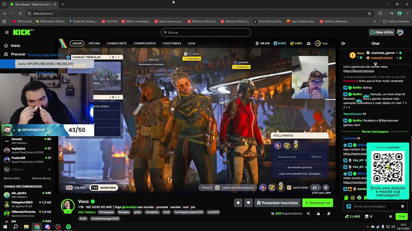Screen dimensions: 412x231
Task: Collapse the chat panel via arrow icon
Action: coord(343,43)
